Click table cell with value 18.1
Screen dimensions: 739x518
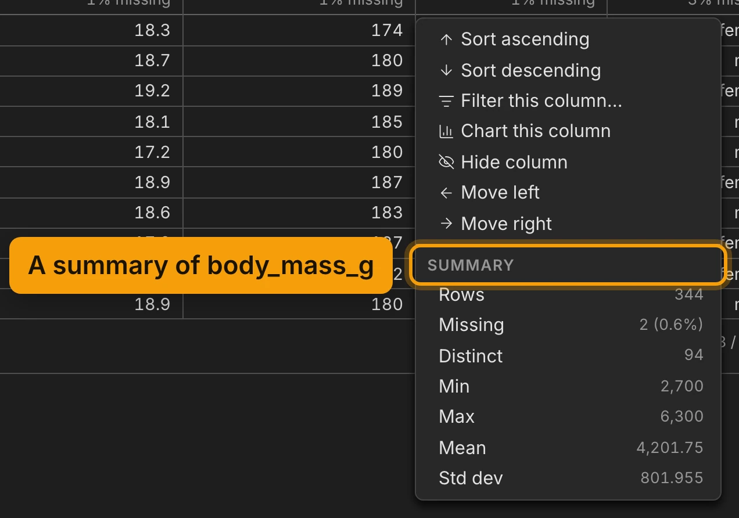[x=91, y=122]
